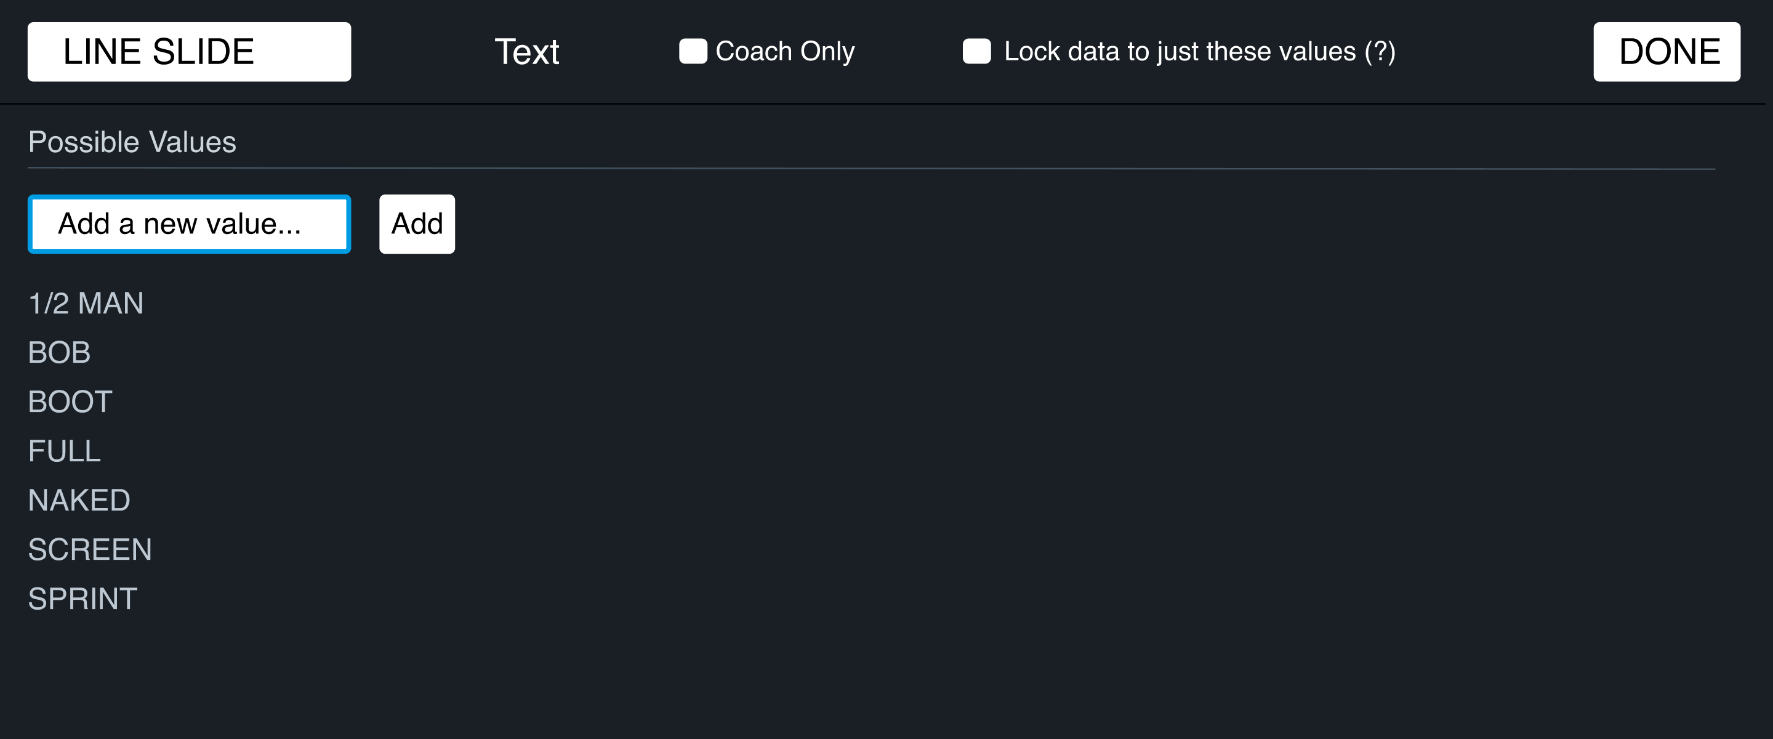The height and width of the screenshot is (739, 1773).
Task: Click the SCREEN value entry
Action: pyautogui.click(x=90, y=549)
